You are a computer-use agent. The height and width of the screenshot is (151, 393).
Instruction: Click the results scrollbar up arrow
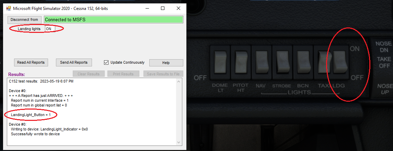tap(179, 81)
